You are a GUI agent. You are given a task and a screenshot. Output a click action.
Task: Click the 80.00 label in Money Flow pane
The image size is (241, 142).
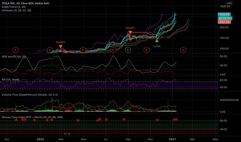[x=223, y=121]
